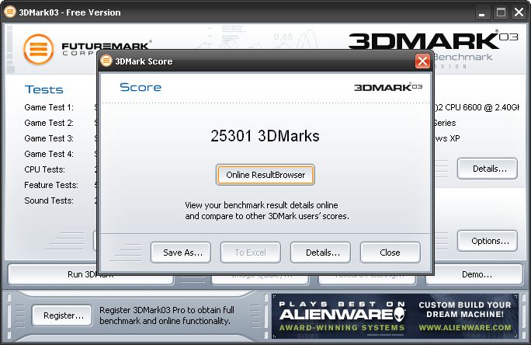Click the 'Game Test 1:' label
The width and height of the screenshot is (531, 345).
(x=49, y=107)
